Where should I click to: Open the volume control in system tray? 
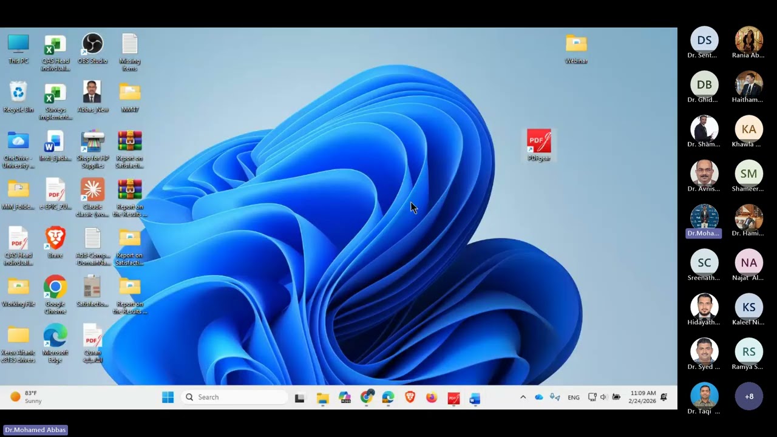point(603,398)
